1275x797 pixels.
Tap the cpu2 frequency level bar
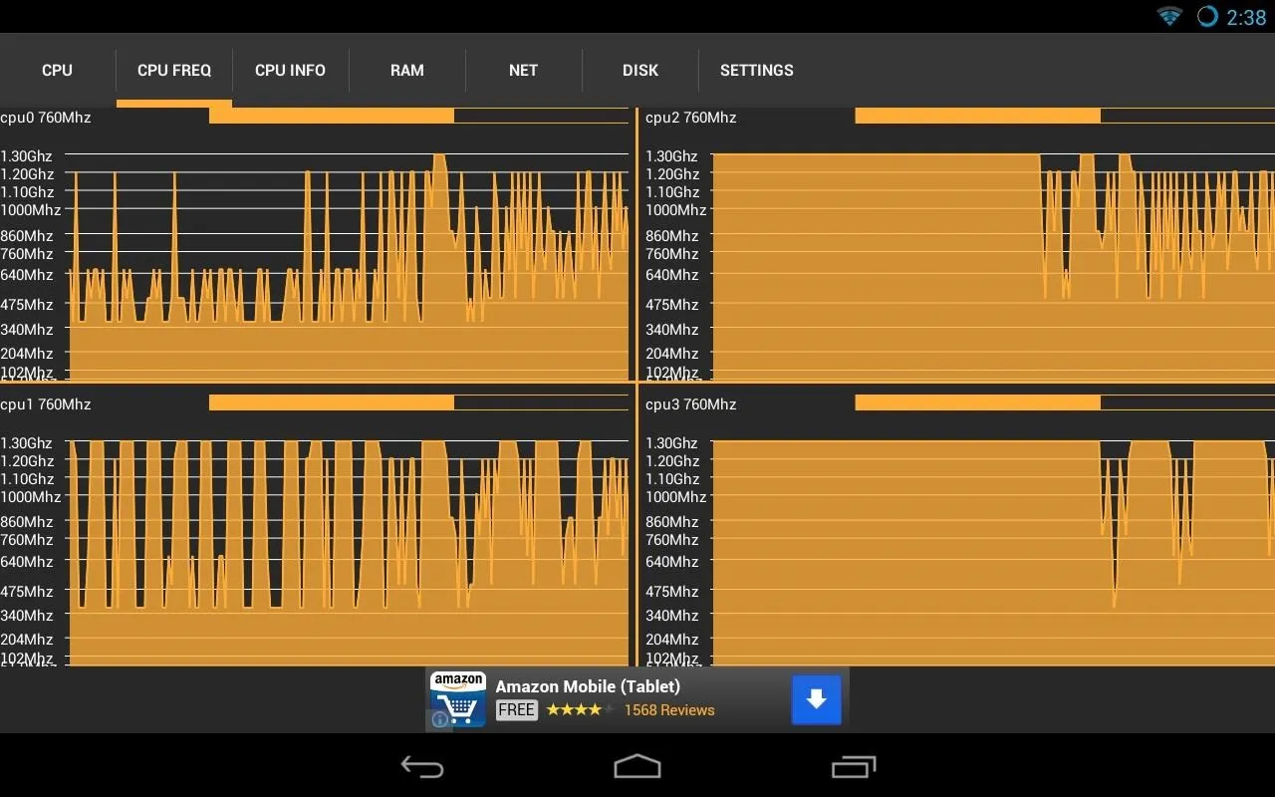point(1065,116)
